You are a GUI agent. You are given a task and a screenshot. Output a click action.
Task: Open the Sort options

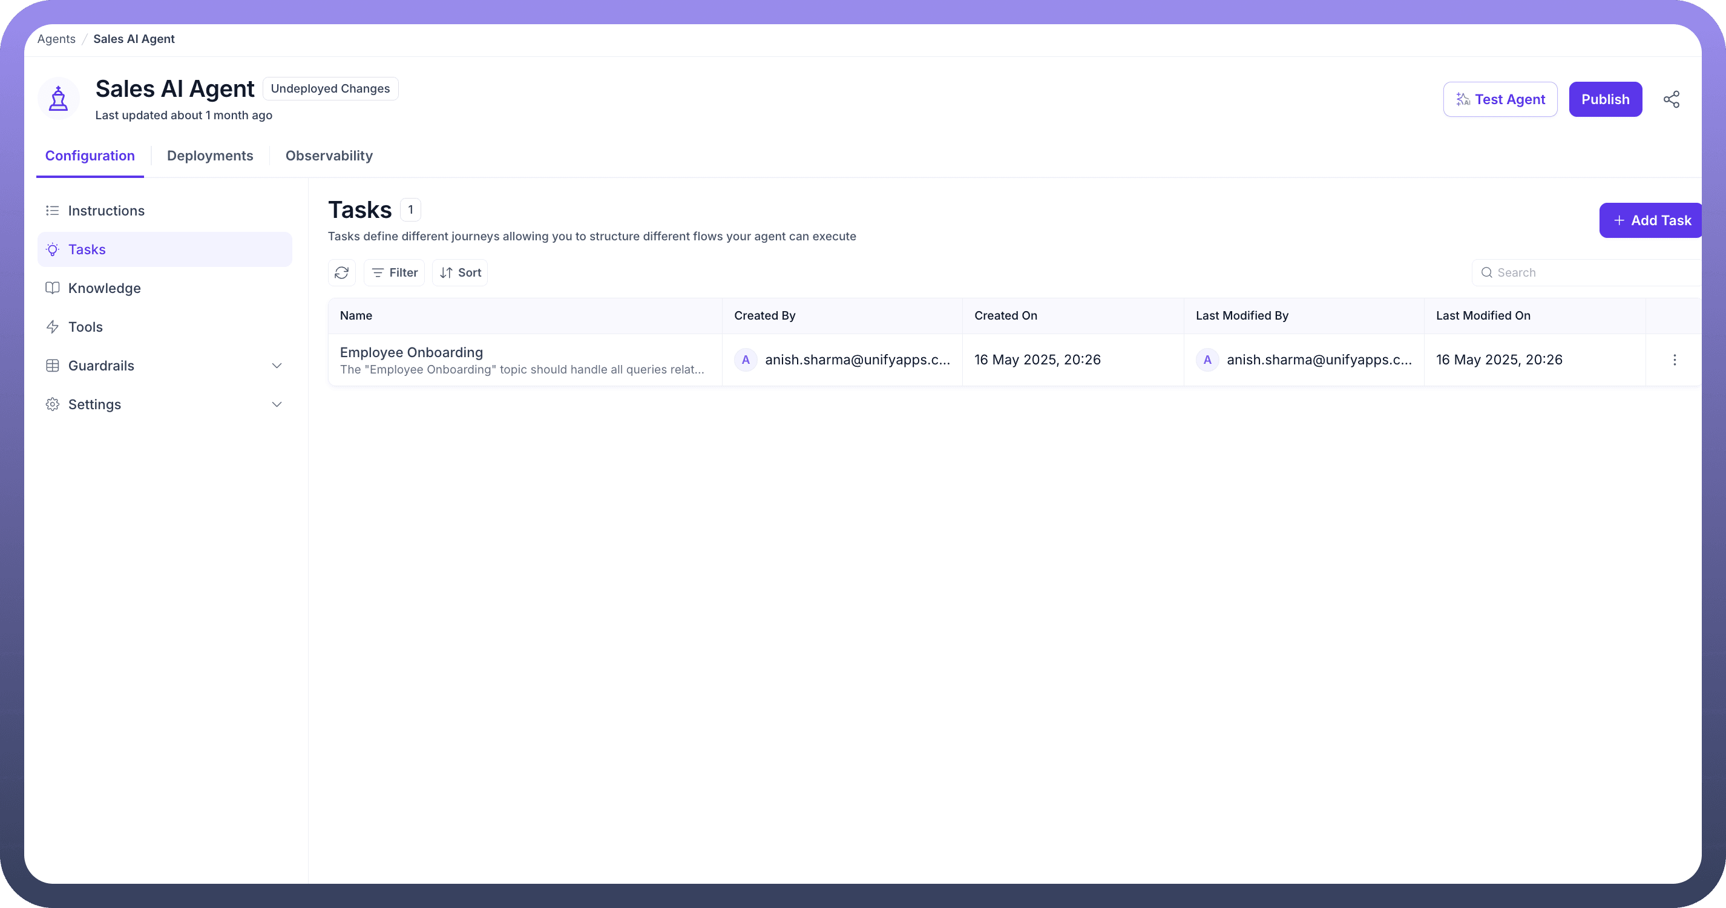pos(461,273)
